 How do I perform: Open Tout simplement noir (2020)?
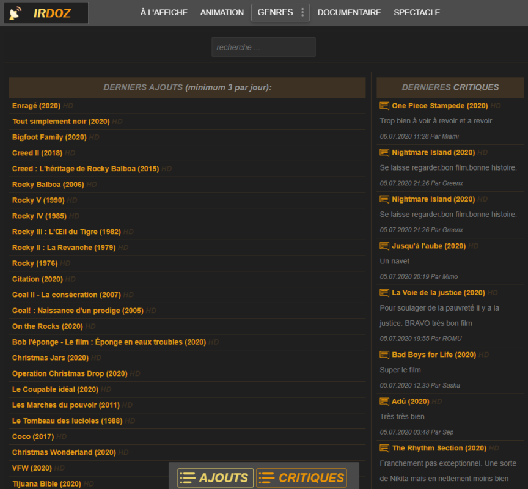point(61,122)
